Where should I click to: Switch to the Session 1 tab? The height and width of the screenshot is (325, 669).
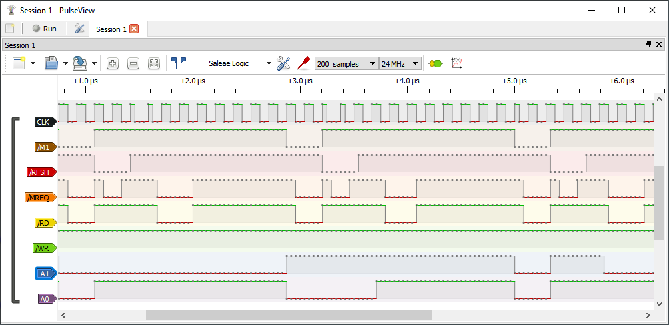111,29
